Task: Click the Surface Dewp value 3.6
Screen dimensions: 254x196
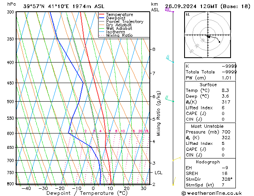Action: coord(225,96)
